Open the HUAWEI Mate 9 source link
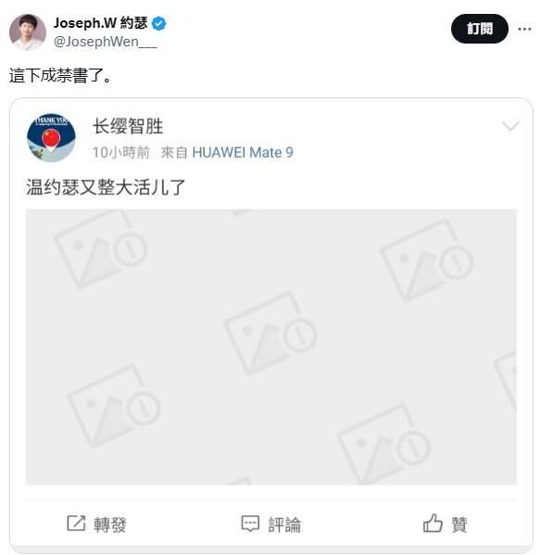 coord(243,153)
